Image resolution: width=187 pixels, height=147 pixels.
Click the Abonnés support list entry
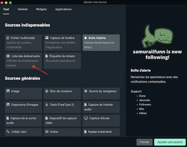coord(144,100)
